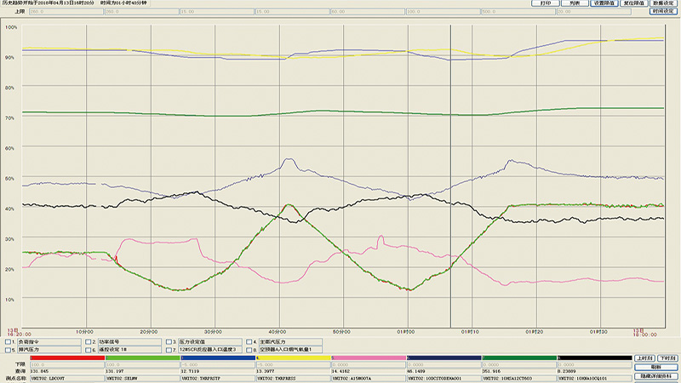The image size is (681, 383).
Task: Click the 功率信号 label field
Action: 129,342
